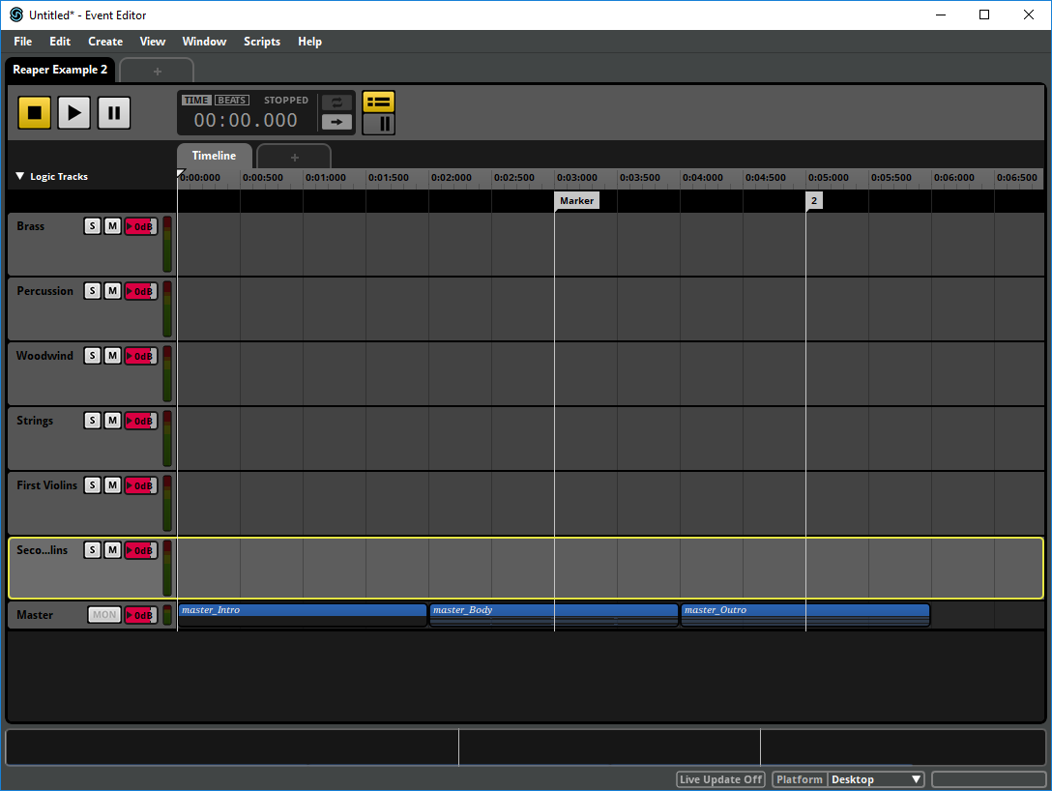Open the Scripts menu
1052x791 pixels.
(261, 42)
